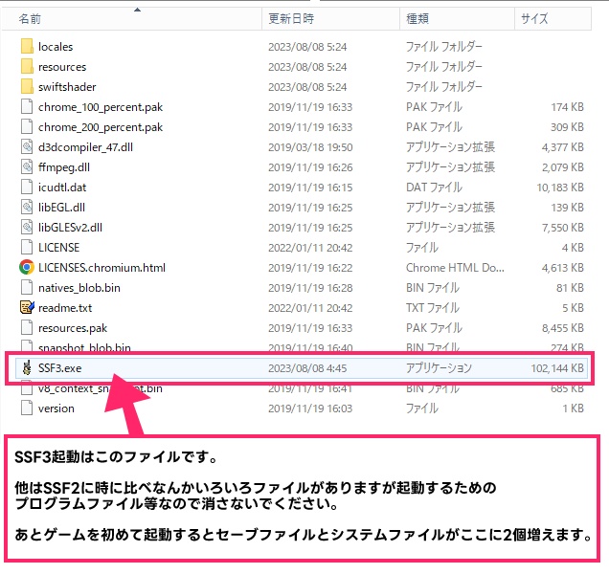Click the readme.txt notepad icon
Screen dimensions: 609x574
click(27, 308)
